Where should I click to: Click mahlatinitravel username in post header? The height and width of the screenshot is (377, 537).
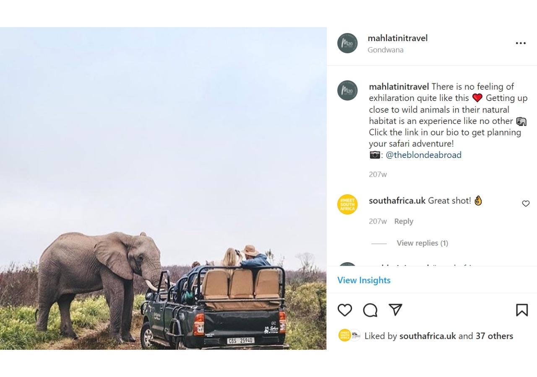(x=397, y=38)
